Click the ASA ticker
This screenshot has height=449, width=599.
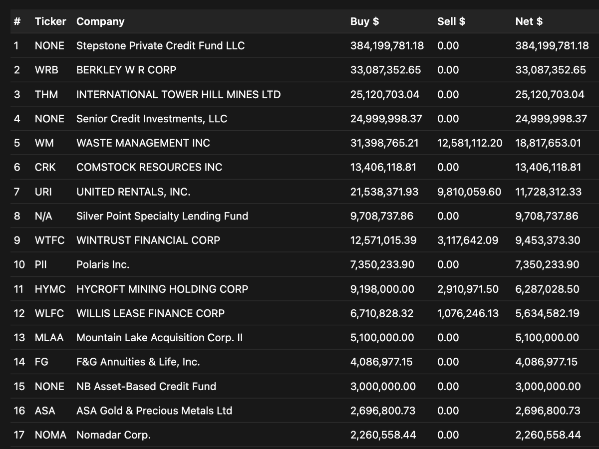click(x=45, y=411)
